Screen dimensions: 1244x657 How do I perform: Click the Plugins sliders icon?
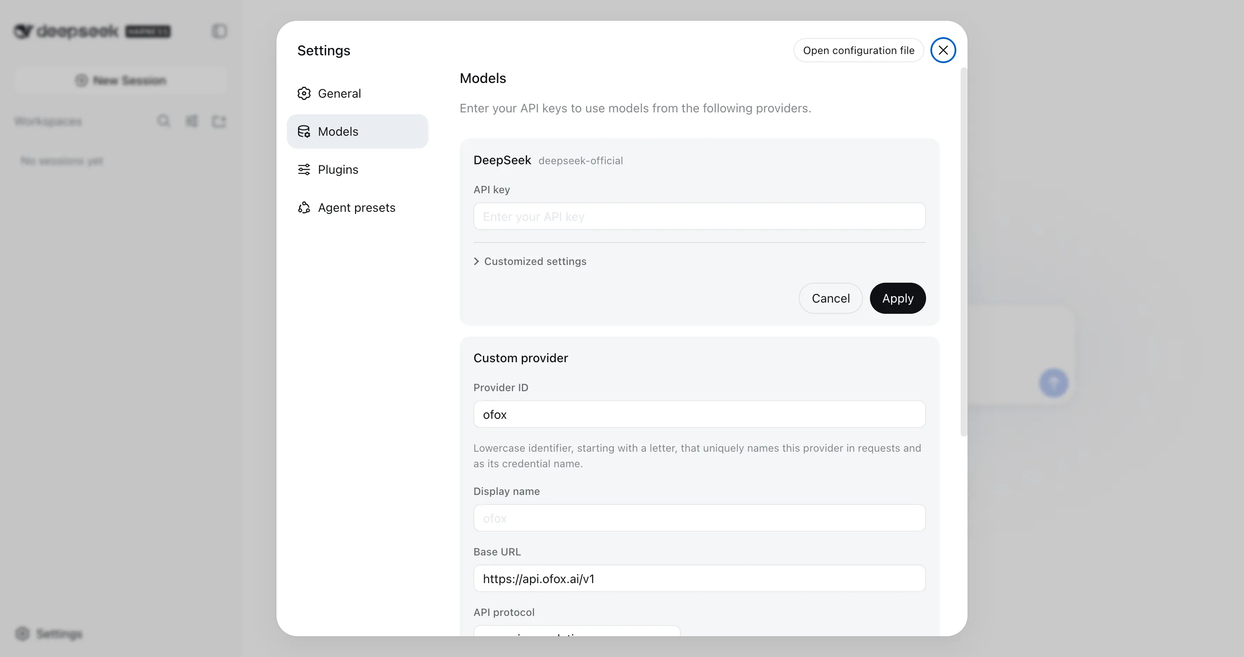click(x=304, y=169)
